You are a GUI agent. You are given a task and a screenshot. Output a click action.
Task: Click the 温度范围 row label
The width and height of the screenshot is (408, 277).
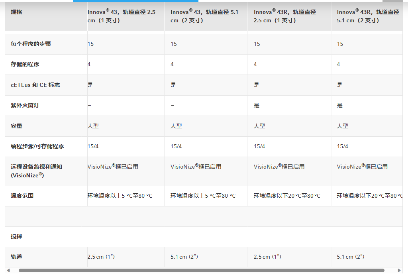tap(22, 196)
